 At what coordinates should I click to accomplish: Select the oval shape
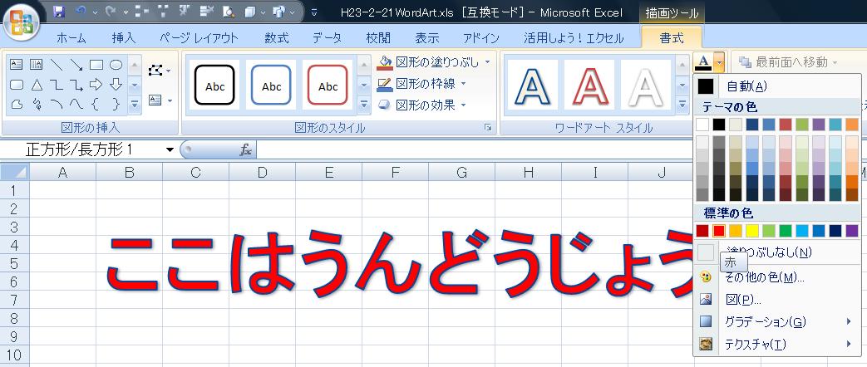pos(116,65)
